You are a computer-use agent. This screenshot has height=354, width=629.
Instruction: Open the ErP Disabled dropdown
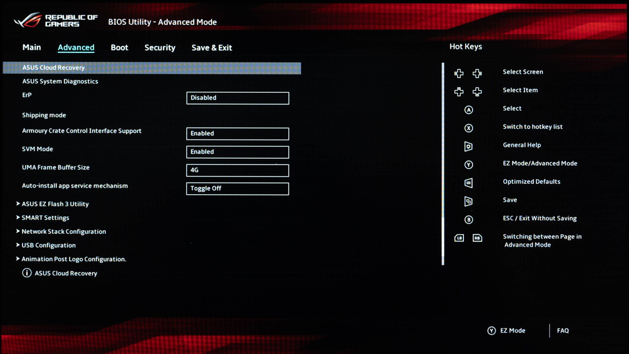[x=237, y=98]
